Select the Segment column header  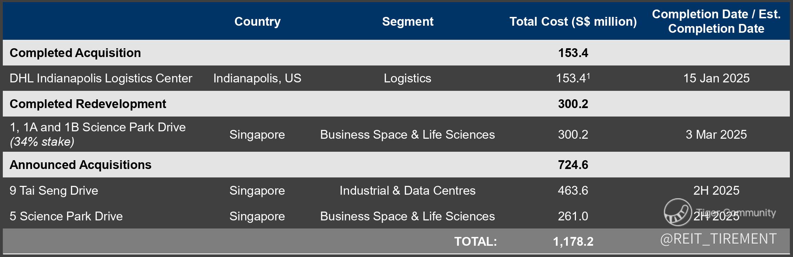(407, 21)
